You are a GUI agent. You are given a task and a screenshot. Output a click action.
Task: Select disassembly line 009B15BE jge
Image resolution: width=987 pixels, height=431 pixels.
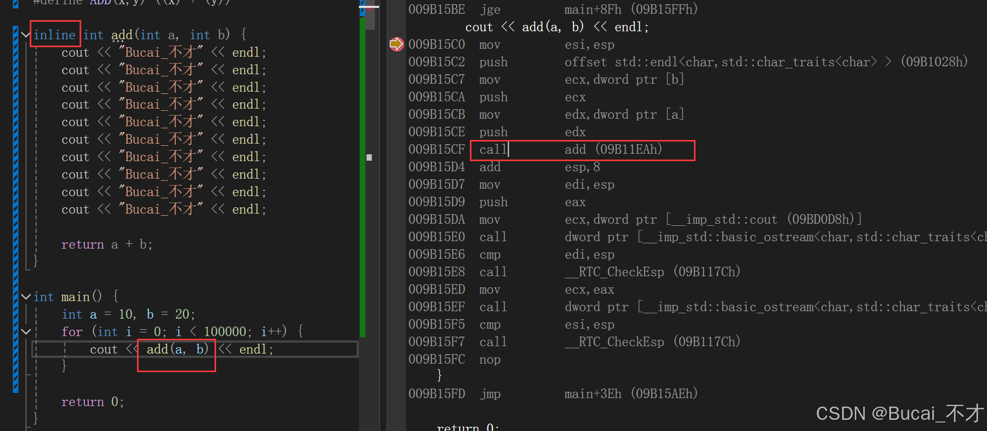(553, 10)
